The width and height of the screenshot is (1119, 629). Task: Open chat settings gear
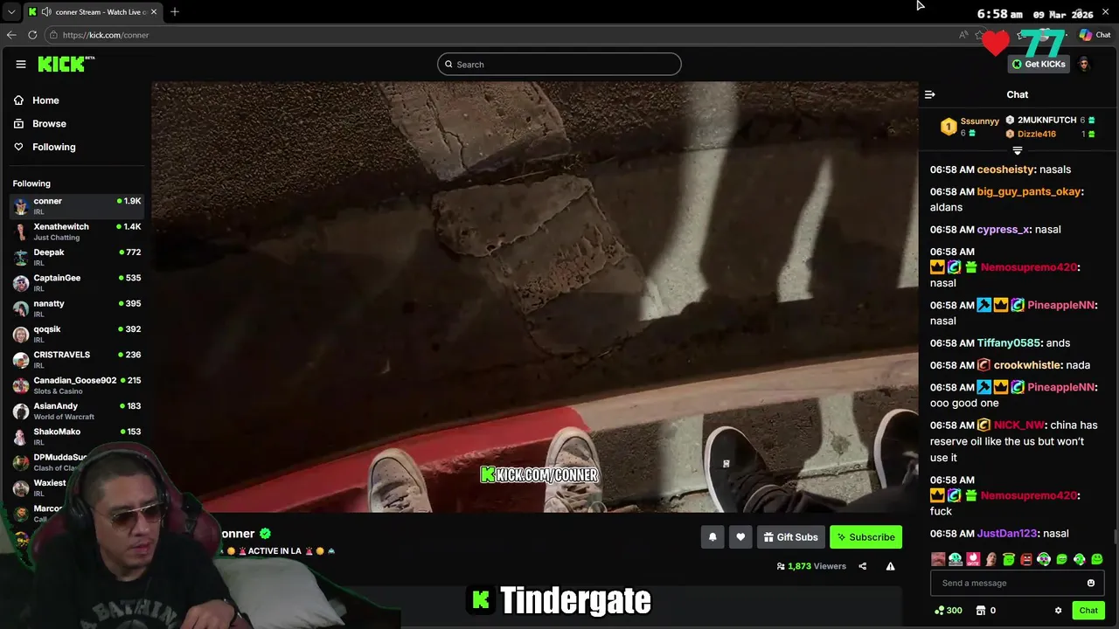pyautogui.click(x=1058, y=611)
